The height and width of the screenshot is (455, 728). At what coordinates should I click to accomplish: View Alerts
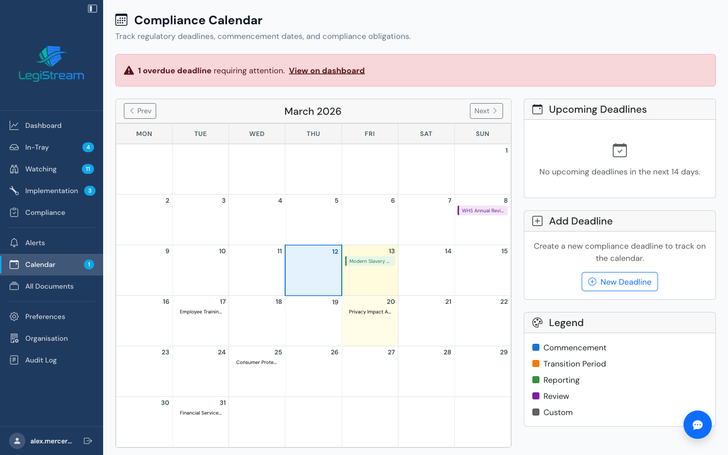(x=35, y=243)
